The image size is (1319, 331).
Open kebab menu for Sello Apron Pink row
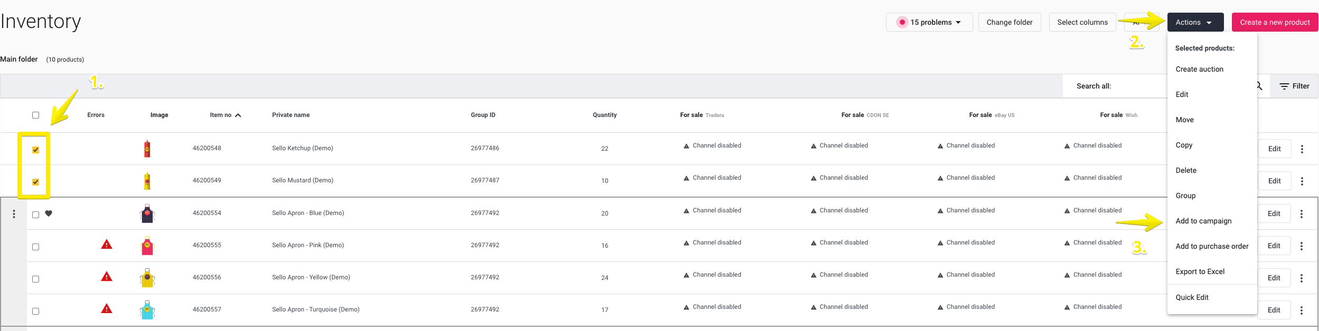pos(1301,246)
